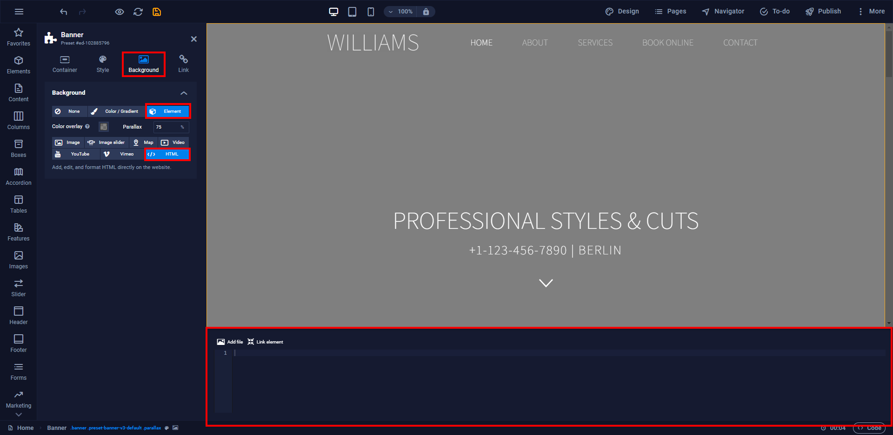The image size is (893, 435).
Task: Redo the last undone change
Action: pos(82,12)
